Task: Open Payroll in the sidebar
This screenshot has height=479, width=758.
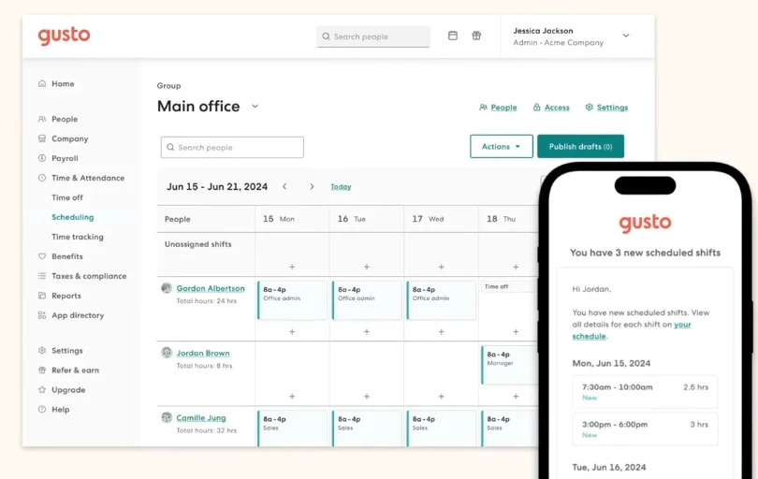Action: [65, 158]
